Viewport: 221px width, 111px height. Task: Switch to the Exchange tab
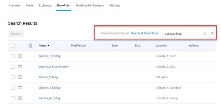tap(45, 5)
